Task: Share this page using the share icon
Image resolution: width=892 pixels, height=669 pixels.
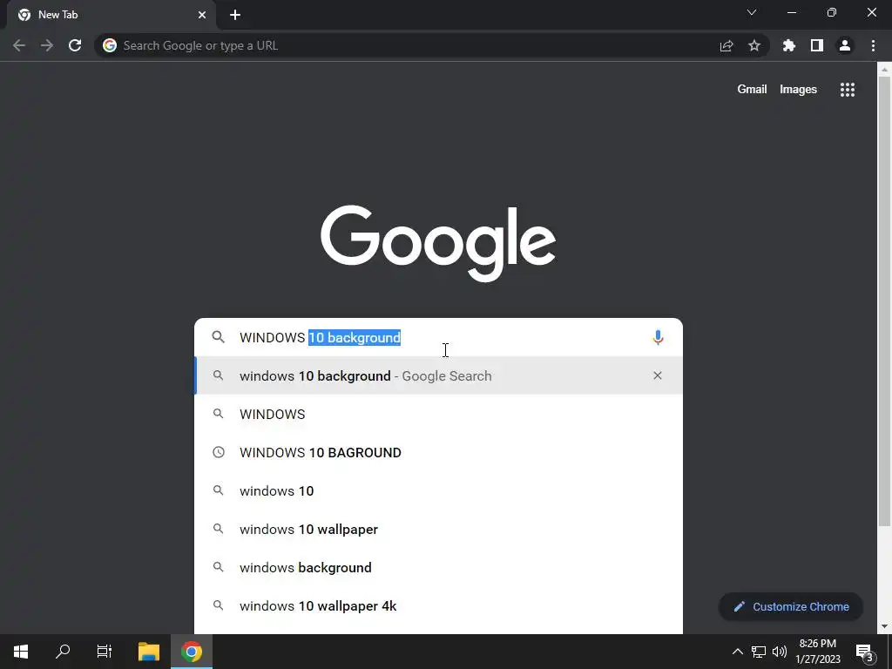Action: (726, 45)
